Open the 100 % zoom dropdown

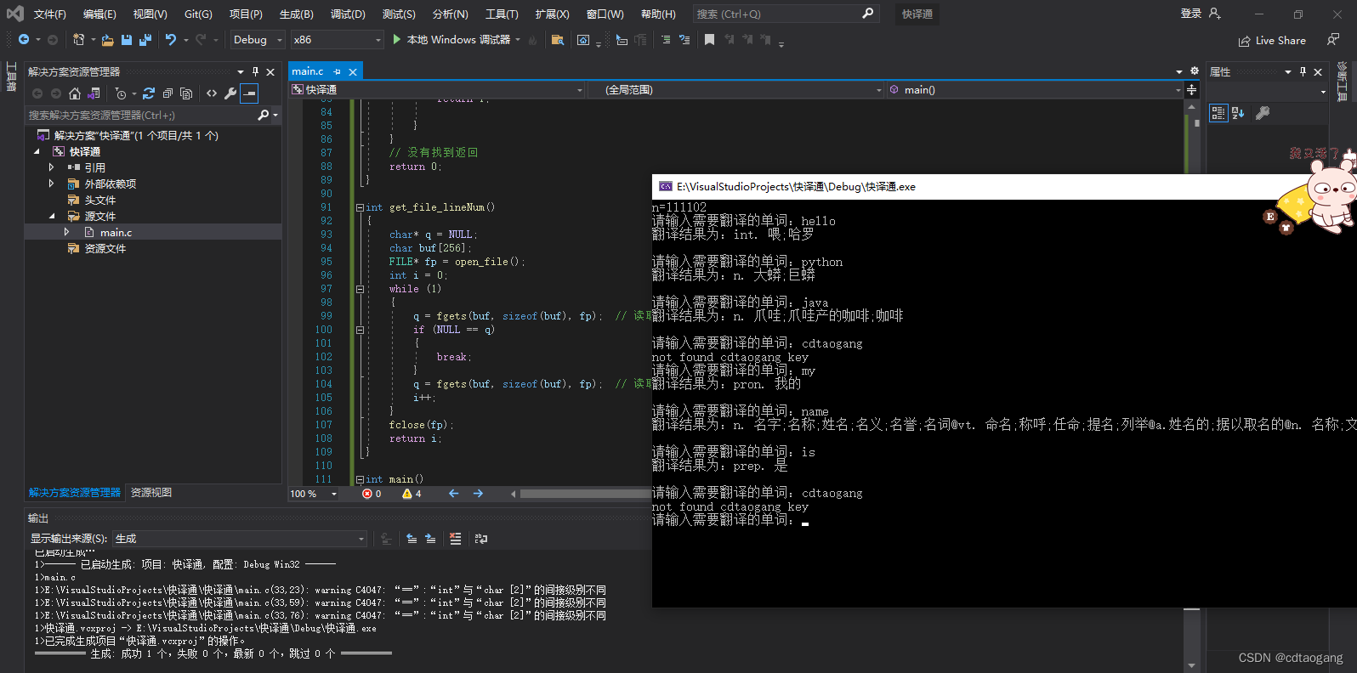point(314,494)
